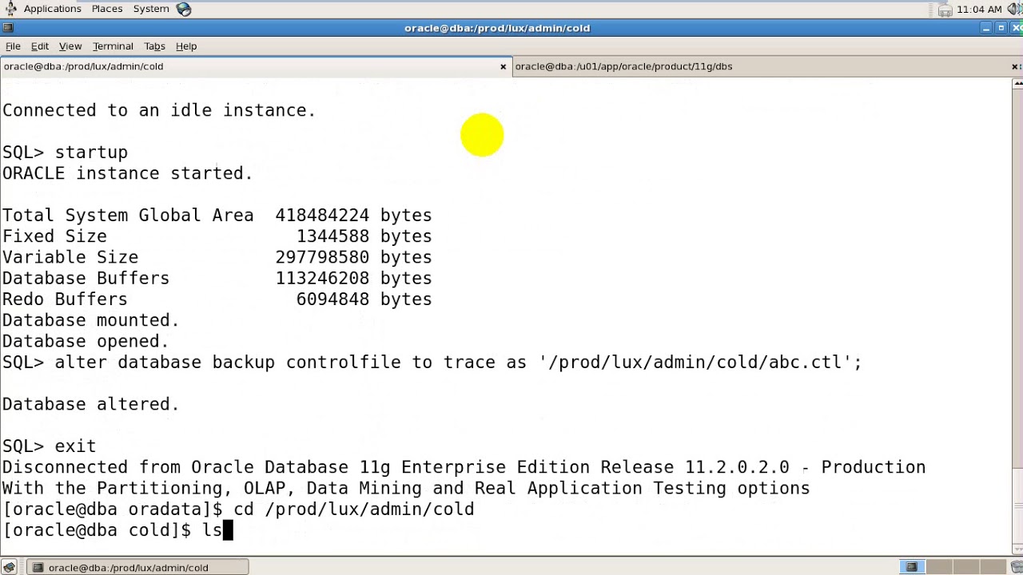Open the Terminal menu
Screen dimensions: 1023x575
click(113, 46)
